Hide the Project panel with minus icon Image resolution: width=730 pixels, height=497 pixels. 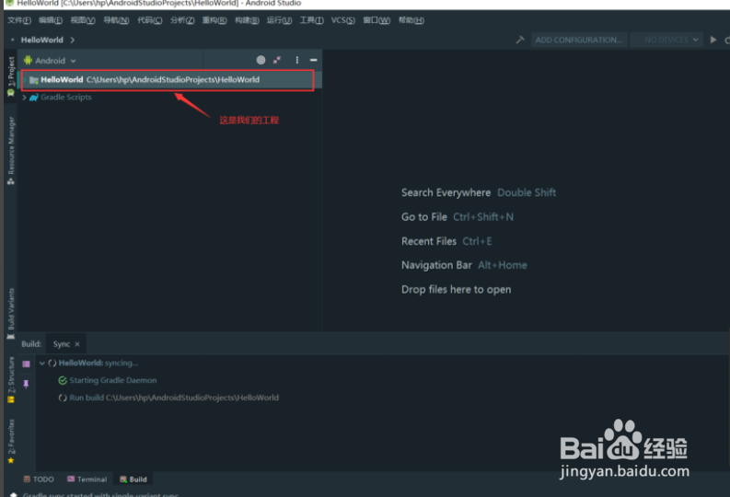pyautogui.click(x=313, y=60)
